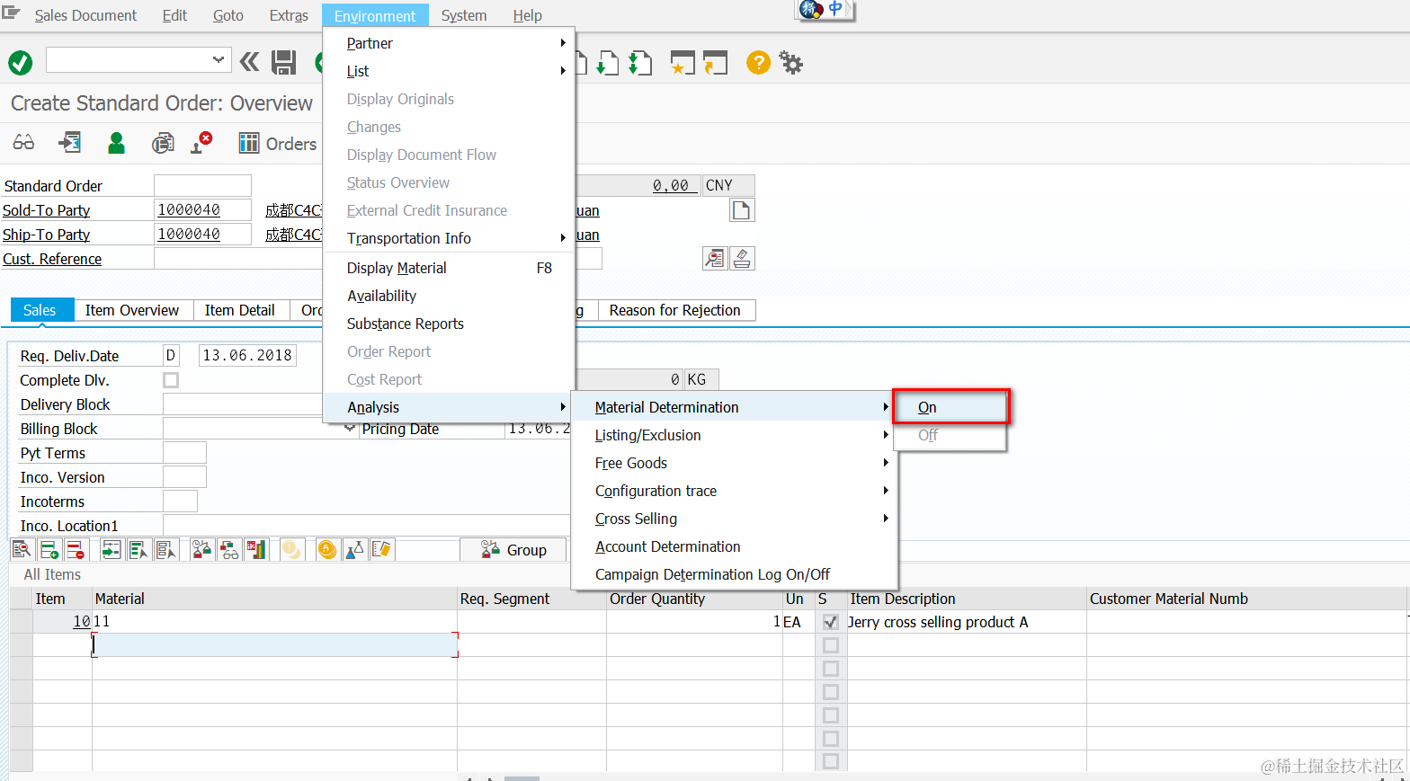Viewport: 1410px width, 781px height.
Task: Click the header detail magnifier document icon
Action: point(715,259)
